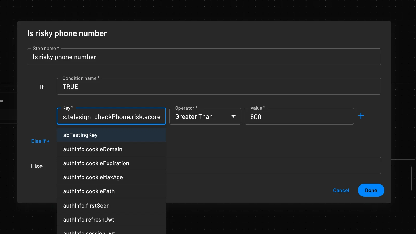Open the Operator dropdown chevron
Image resolution: width=416 pixels, height=234 pixels.
point(233,116)
